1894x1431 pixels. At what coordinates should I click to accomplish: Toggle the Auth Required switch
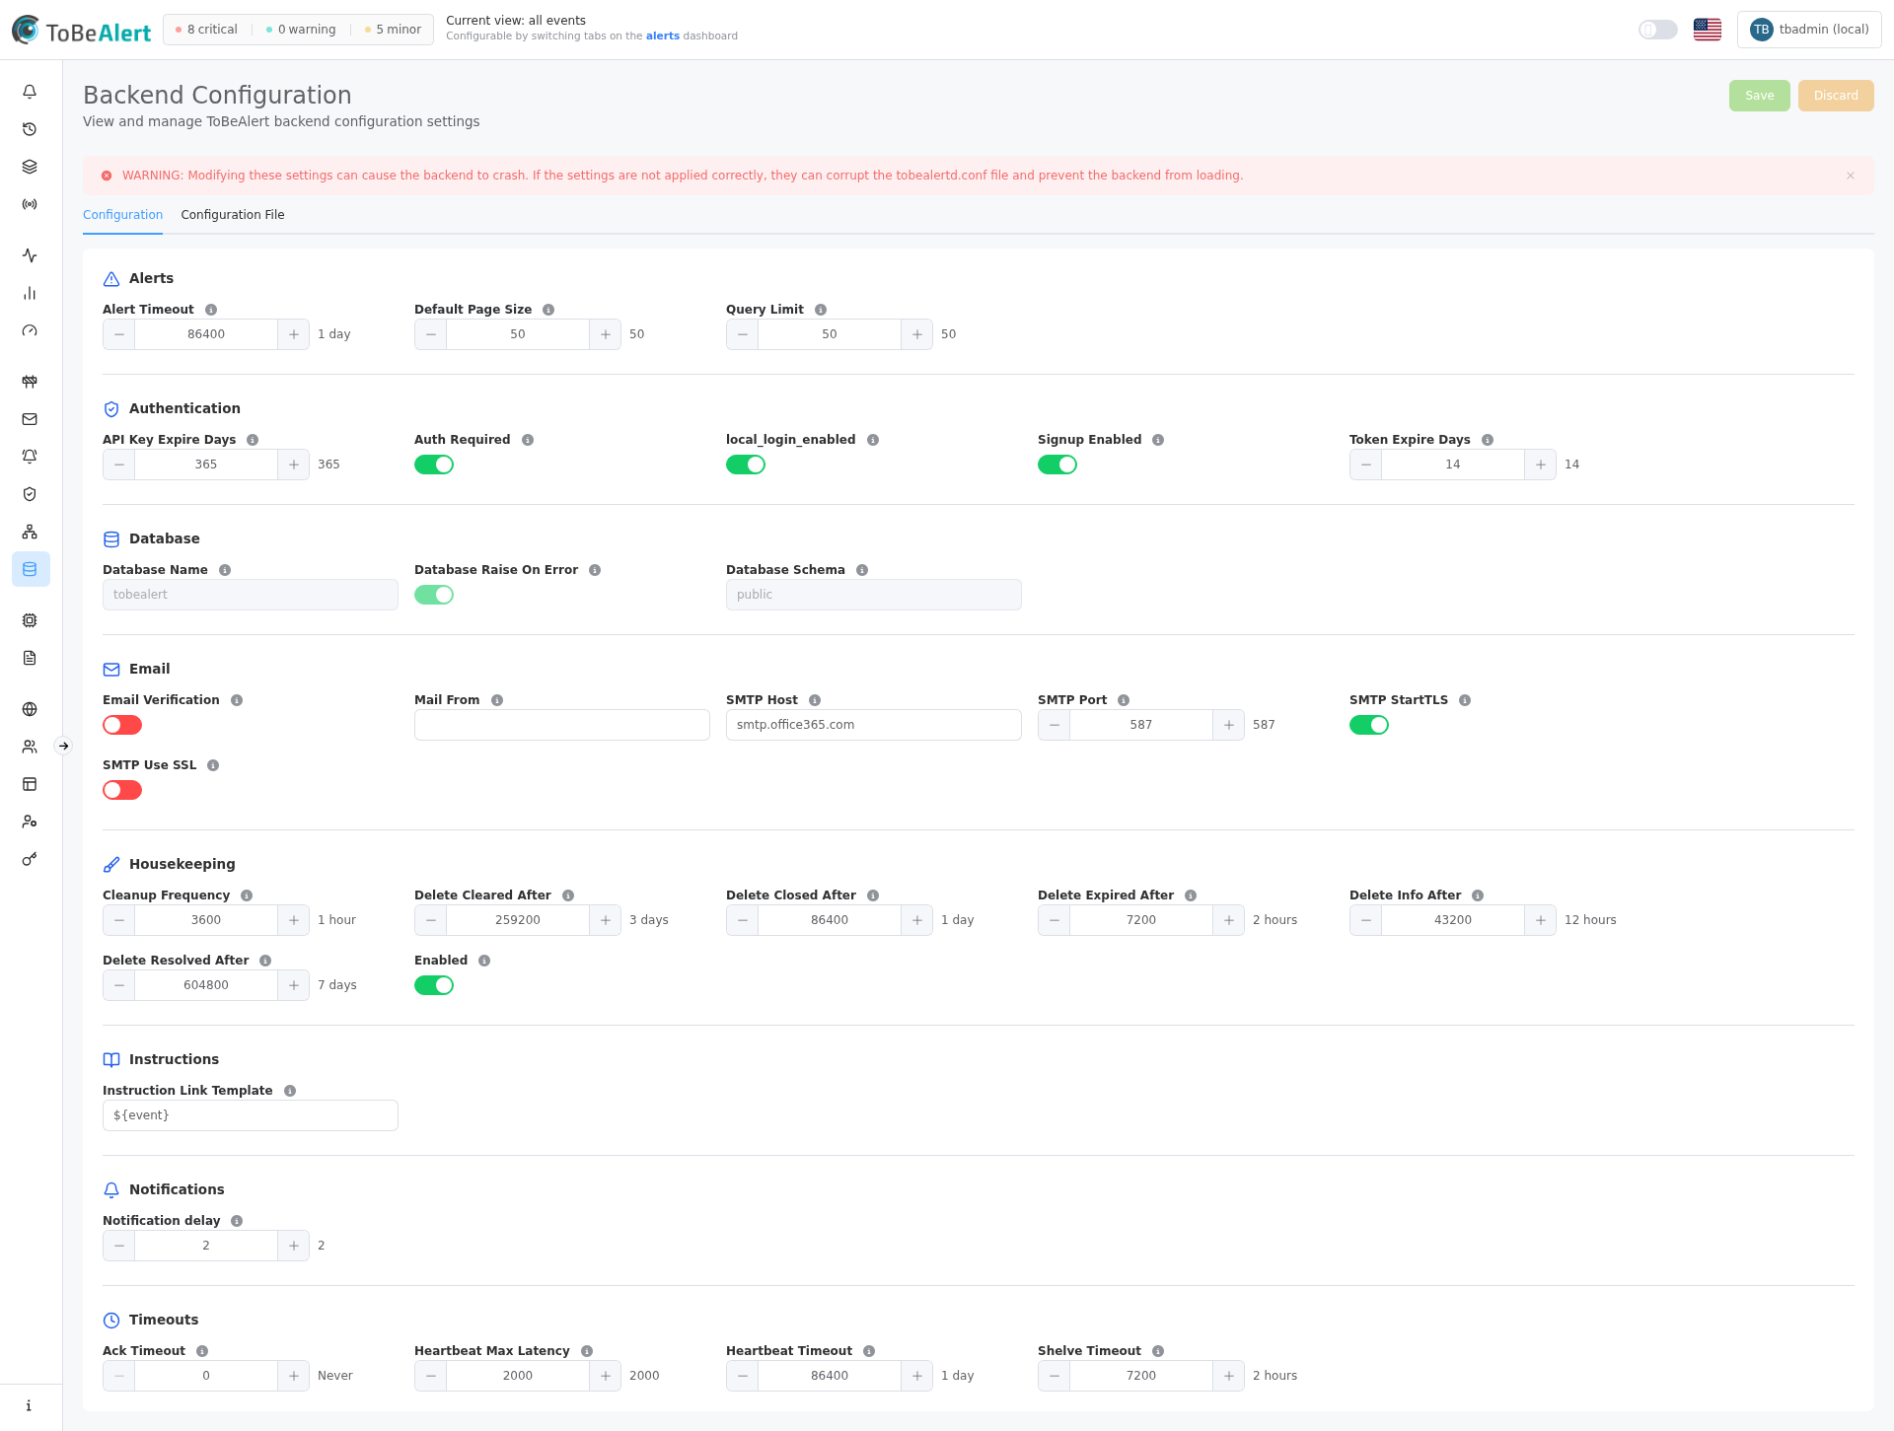tap(434, 465)
